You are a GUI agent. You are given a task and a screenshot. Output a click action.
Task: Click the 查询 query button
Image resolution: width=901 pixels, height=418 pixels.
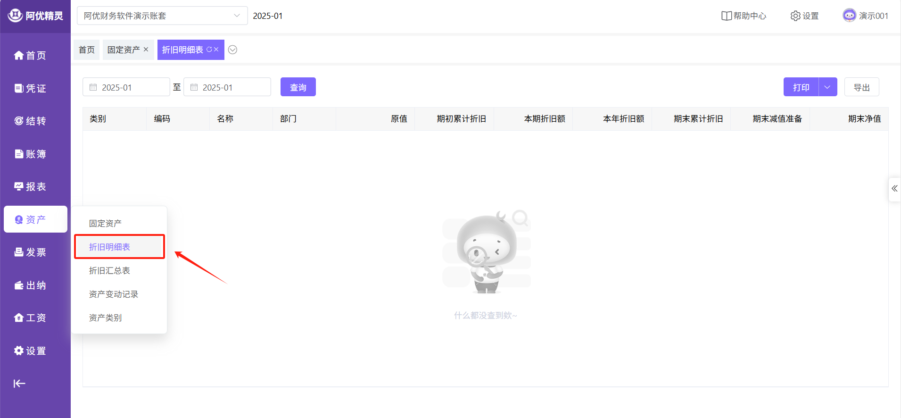(298, 87)
